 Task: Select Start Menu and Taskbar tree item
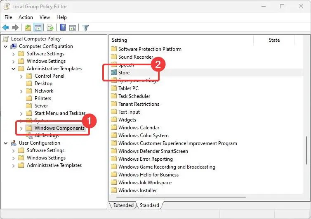(x=60, y=113)
